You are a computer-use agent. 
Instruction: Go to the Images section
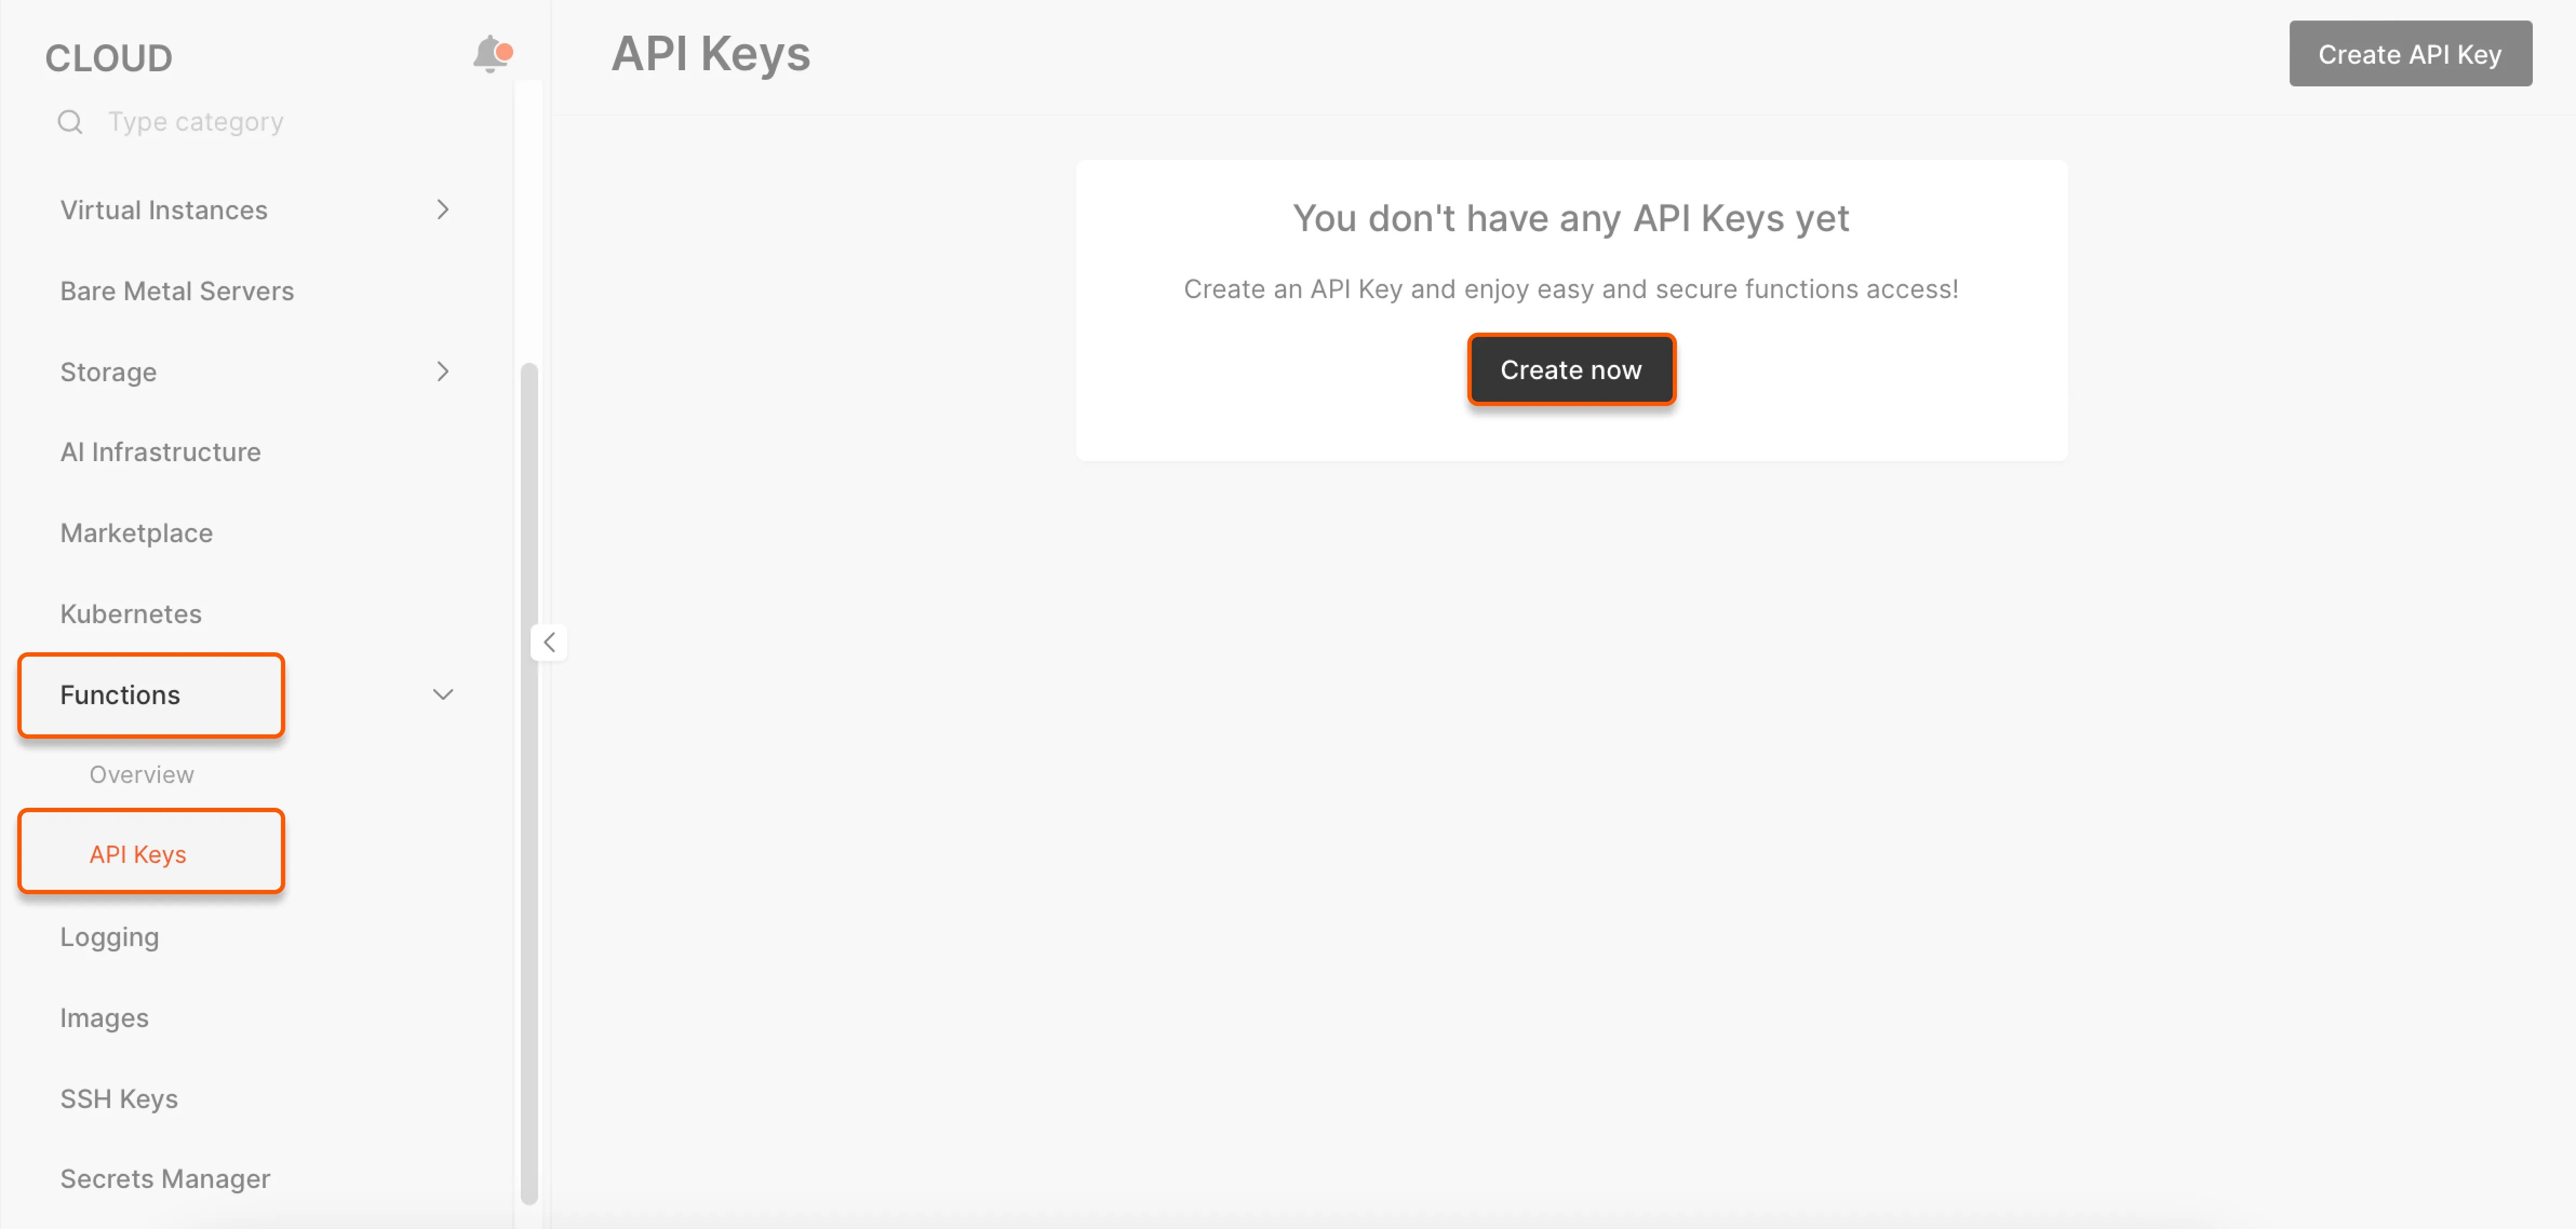(x=104, y=1017)
